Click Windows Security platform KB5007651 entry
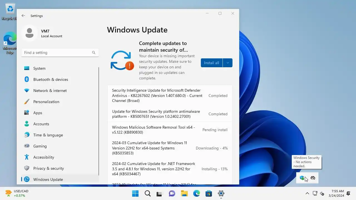 coord(170,114)
